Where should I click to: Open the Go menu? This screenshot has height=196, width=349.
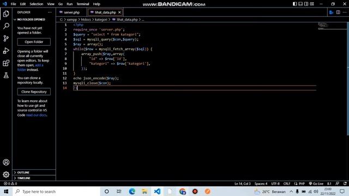pyautogui.click(x=61, y=4)
